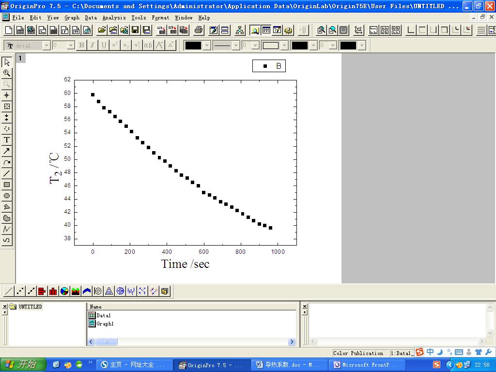This screenshot has width=496, height=372.
Task: Open the font size dropdown
Action: (x=71, y=46)
